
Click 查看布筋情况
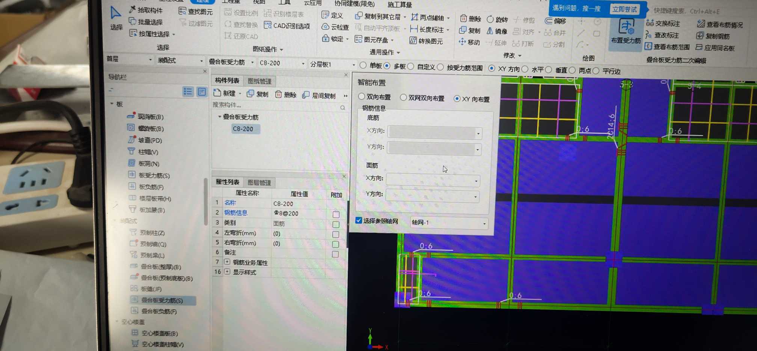click(x=720, y=24)
